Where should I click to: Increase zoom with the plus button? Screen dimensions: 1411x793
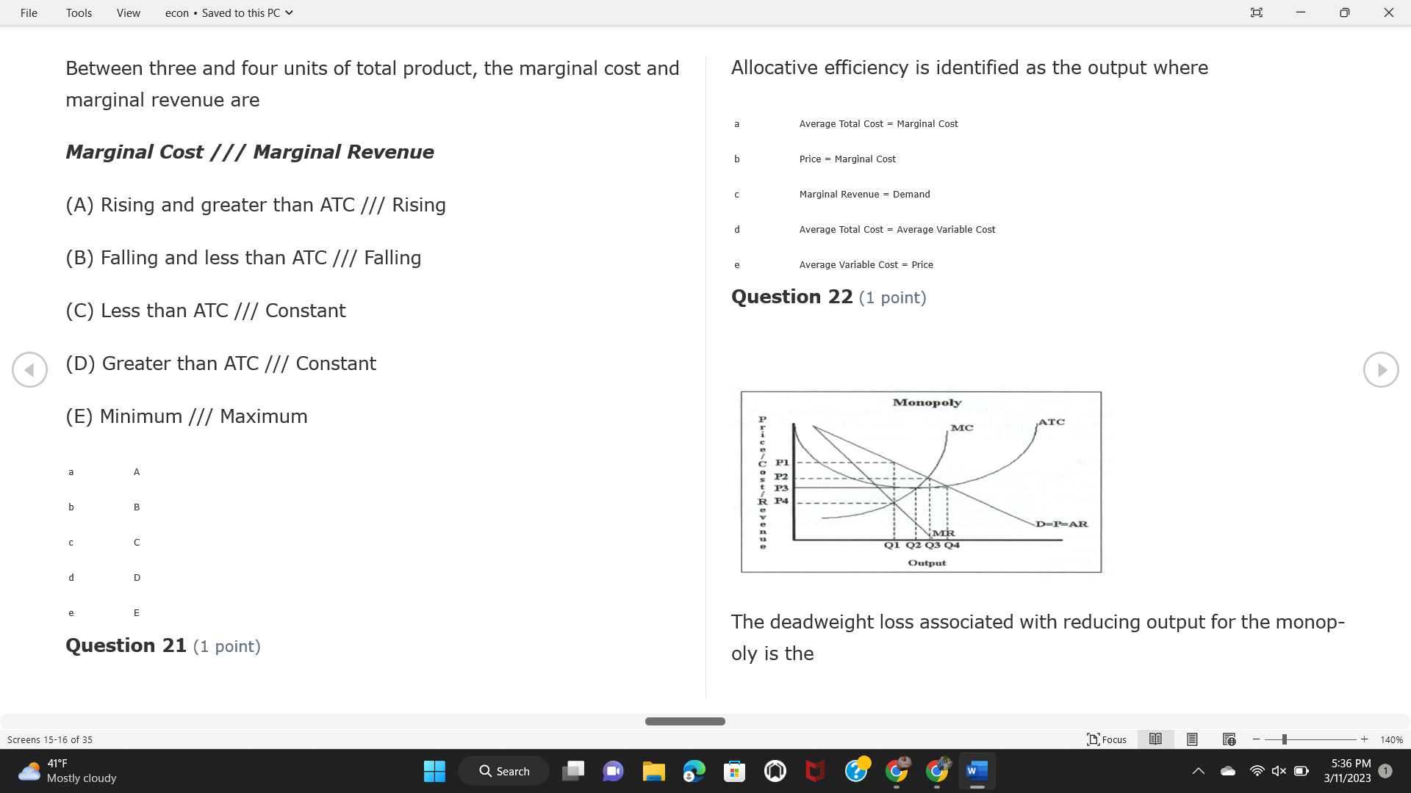[x=1364, y=739]
